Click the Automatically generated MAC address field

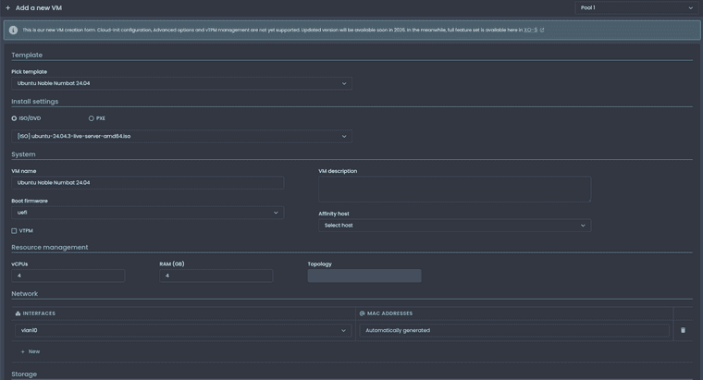[514, 330]
